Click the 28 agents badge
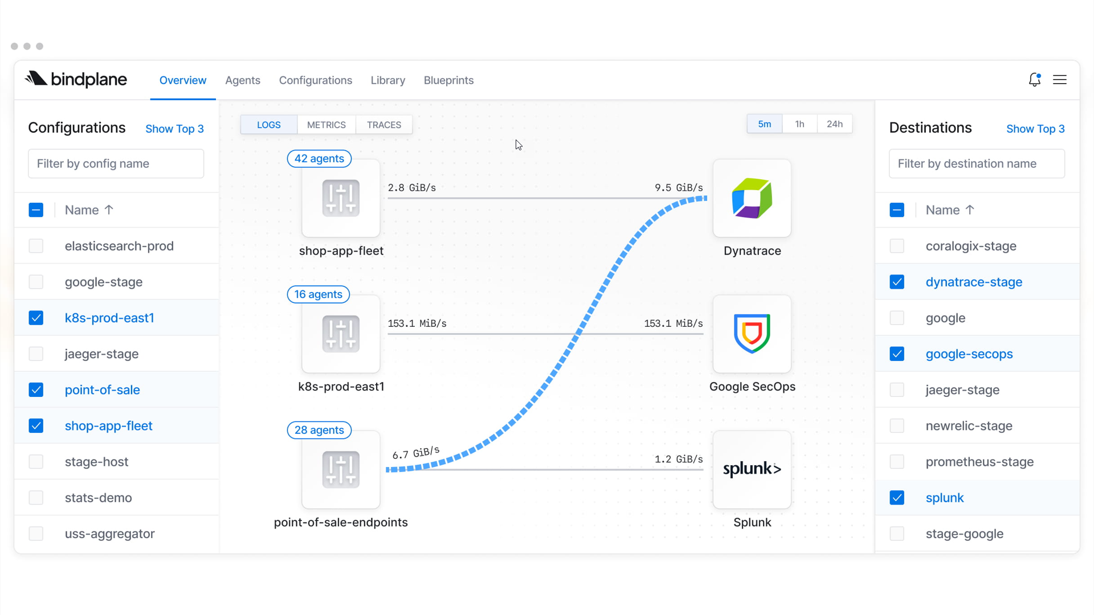The width and height of the screenshot is (1094, 615). pos(319,430)
